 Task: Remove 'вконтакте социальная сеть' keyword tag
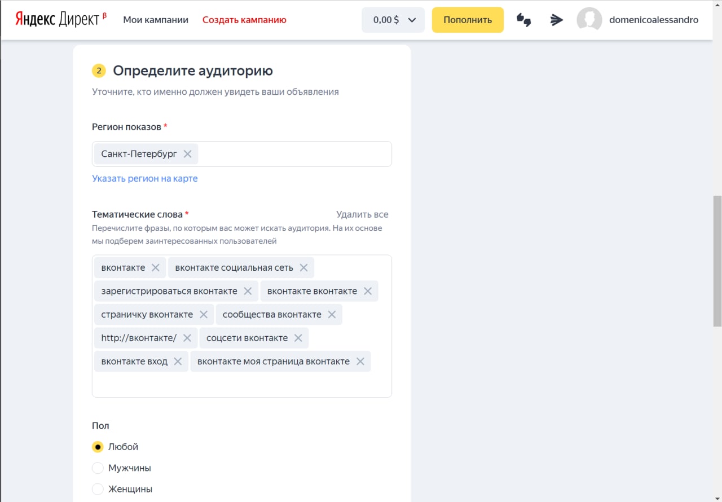303,268
